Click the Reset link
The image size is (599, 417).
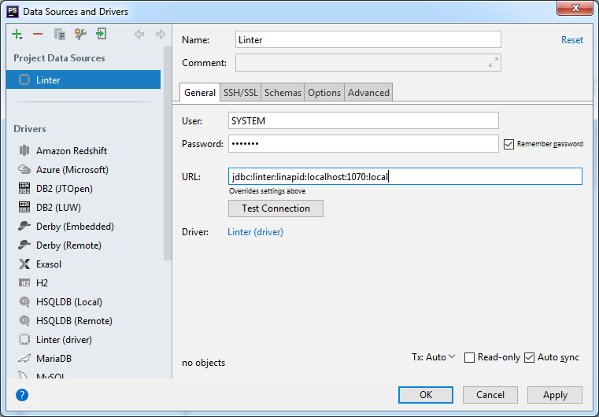(x=571, y=40)
